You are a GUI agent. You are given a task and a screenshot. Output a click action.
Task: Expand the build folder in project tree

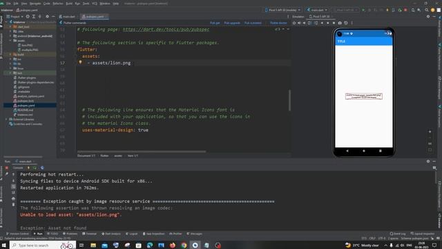click(x=10, y=55)
